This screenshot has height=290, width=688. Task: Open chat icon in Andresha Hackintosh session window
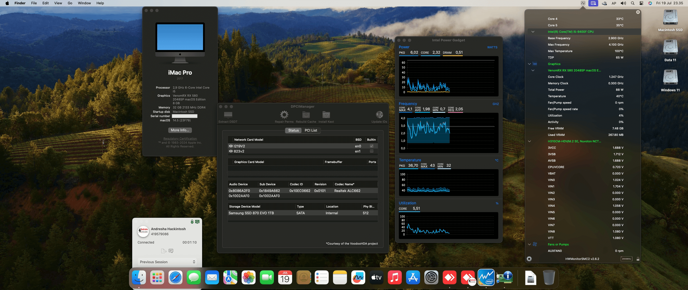pyautogui.click(x=171, y=251)
